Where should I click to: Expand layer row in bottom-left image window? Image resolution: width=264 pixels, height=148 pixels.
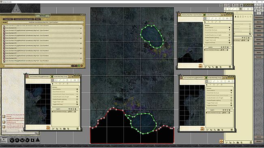(53, 112)
